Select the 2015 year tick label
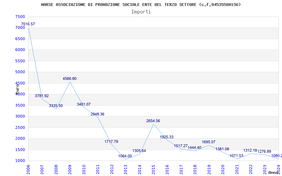282x176 pixels. (153, 169)
